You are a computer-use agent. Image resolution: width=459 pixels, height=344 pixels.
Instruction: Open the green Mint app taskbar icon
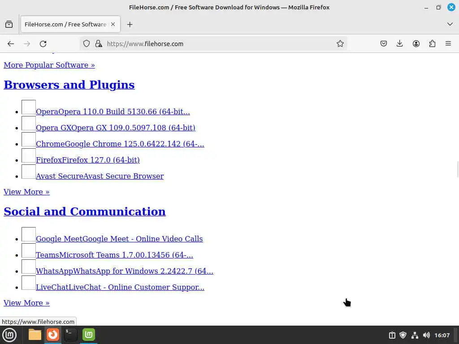(x=89, y=335)
